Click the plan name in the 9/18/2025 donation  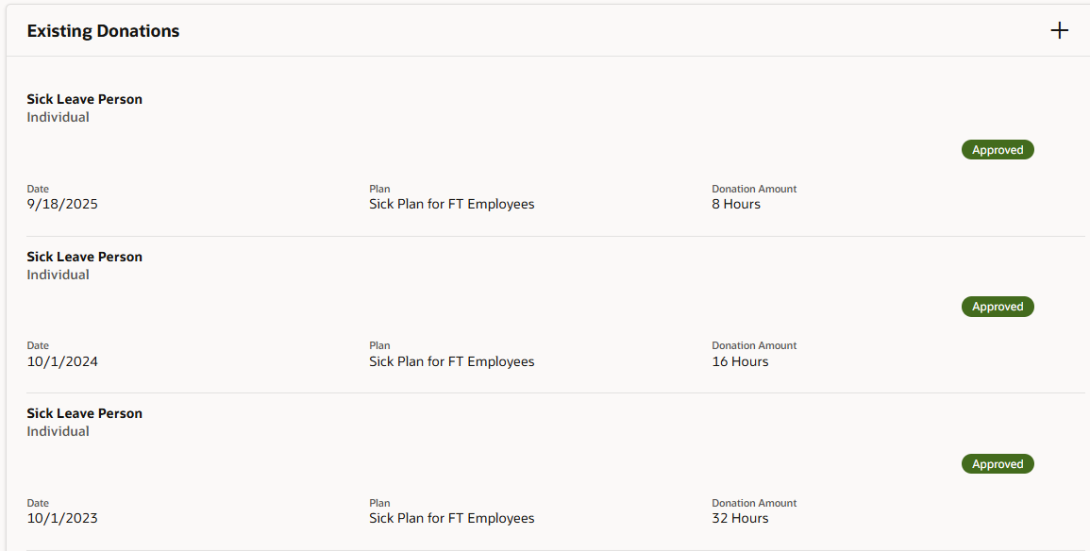[451, 204]
